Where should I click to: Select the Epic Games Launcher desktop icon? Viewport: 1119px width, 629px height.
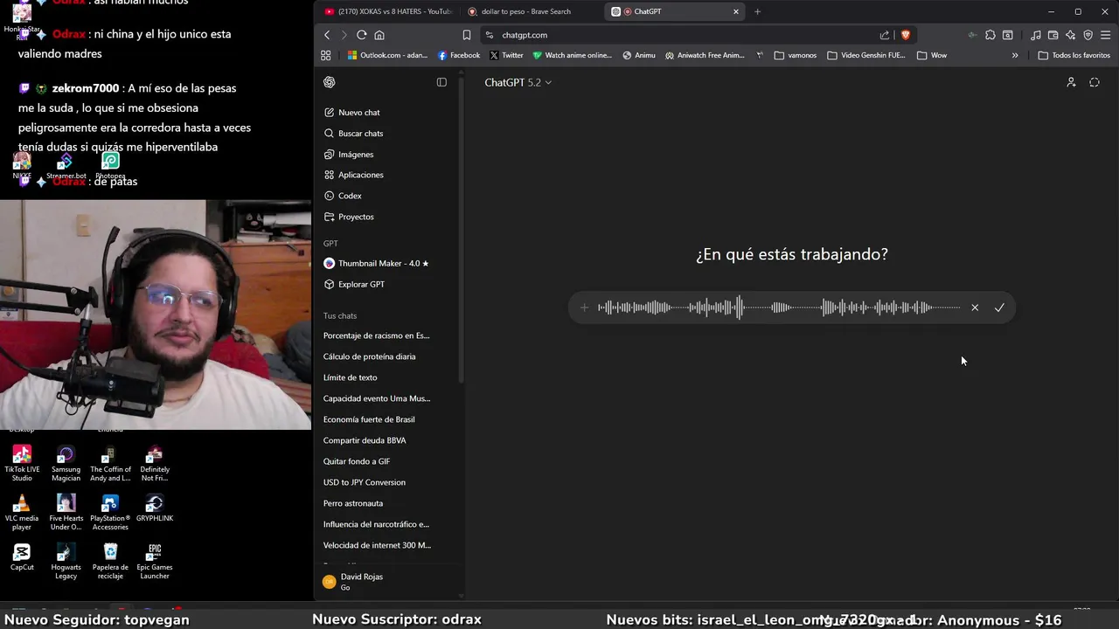point(155,562)
